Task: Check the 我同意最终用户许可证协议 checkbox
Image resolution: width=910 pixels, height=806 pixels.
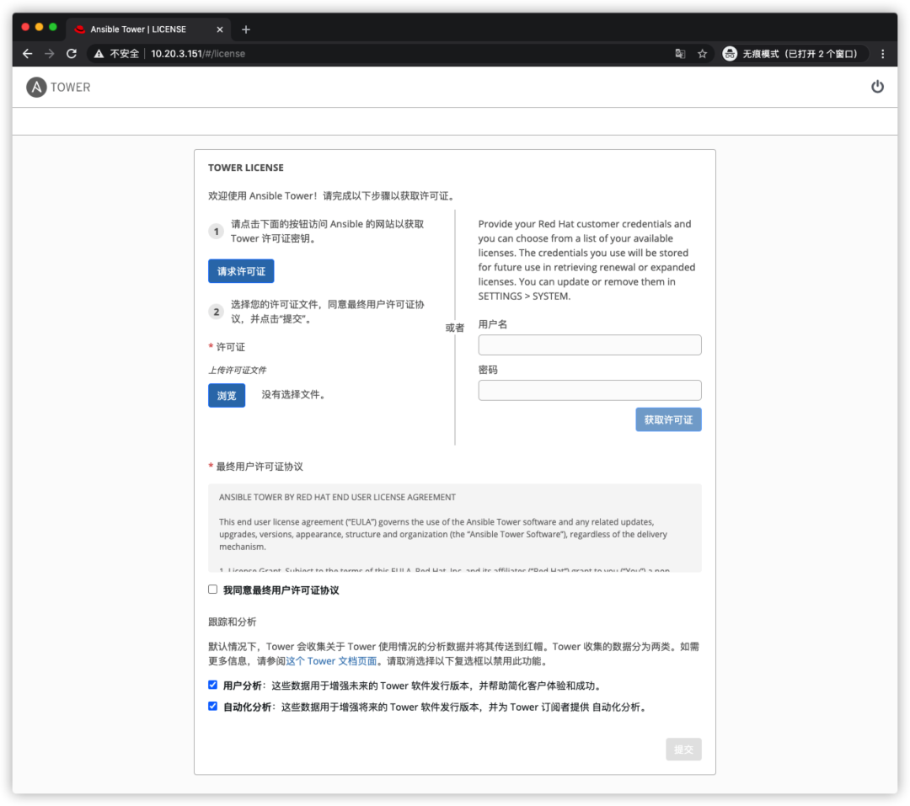Action: click(212, 589)
